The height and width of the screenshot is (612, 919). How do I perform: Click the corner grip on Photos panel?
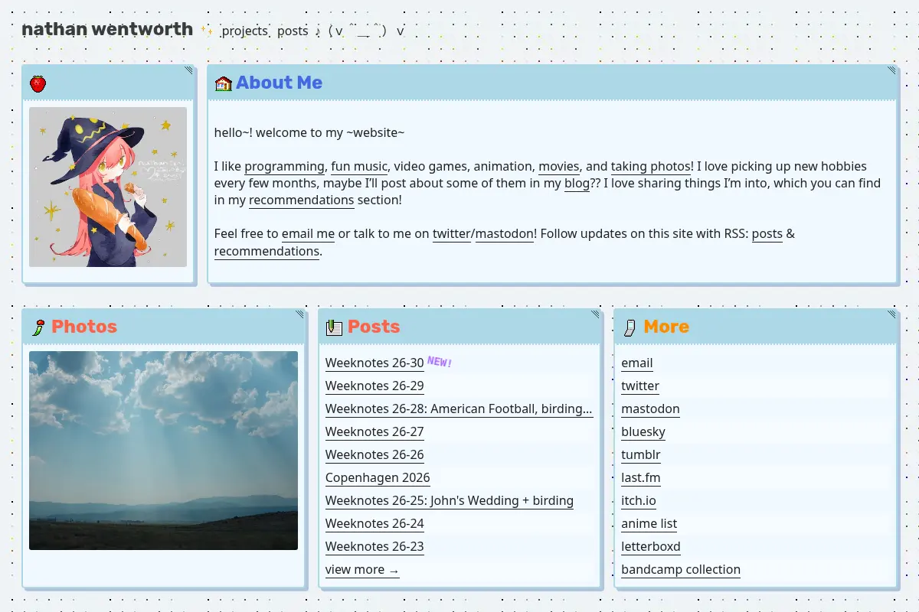(x=299, y=314)
